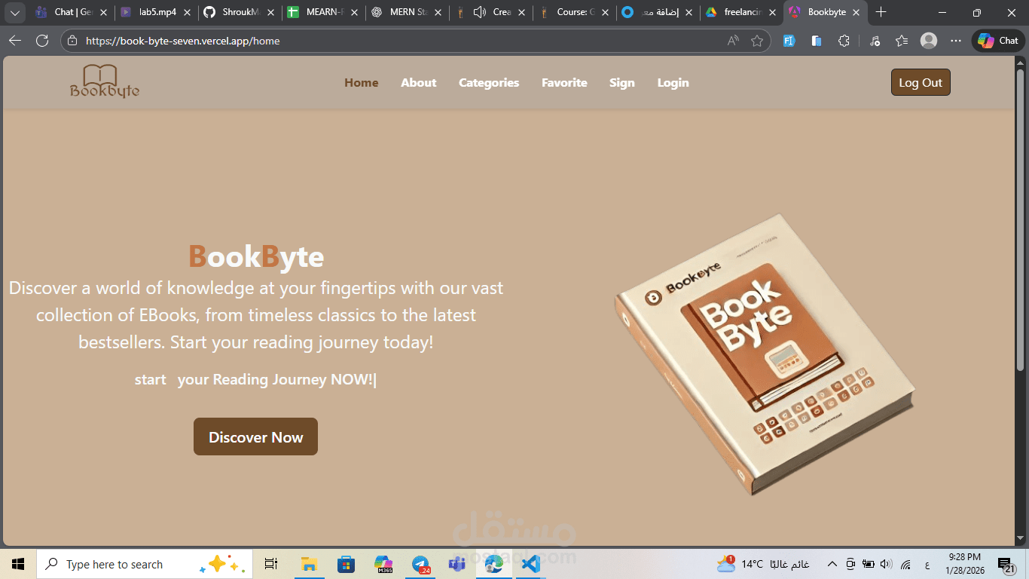Open File Explorer from taskbar
Viewport: 1029px width, 579px height.
point(308,564)
